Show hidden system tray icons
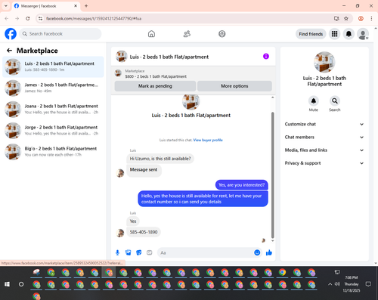The height and width of the screenshot is (300, 378). tap(330, 284)
